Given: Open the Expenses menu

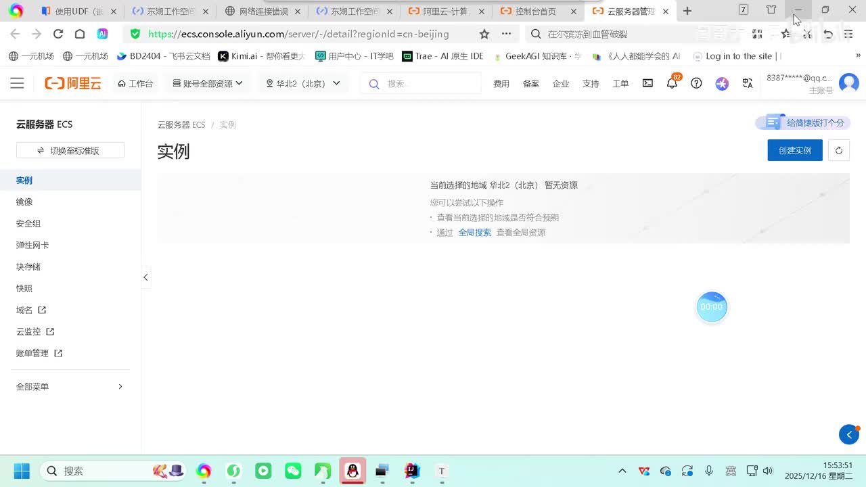Looking at the screenshot, I should 501,83.
